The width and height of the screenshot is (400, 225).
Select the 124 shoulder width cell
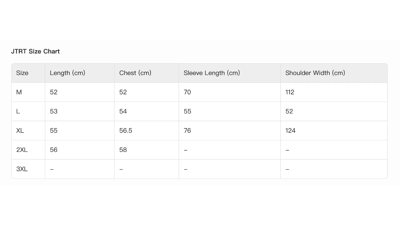[x=290, y=131]
